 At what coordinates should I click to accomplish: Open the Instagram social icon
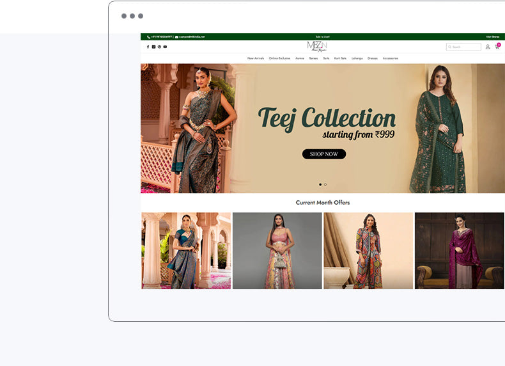pos(153,47)
